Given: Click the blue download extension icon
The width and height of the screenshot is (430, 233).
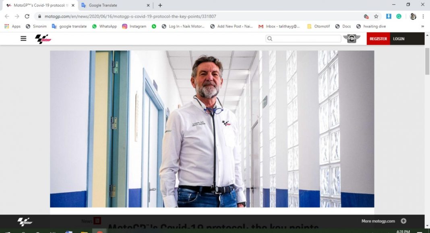Looking at the screenshot, I should point(389,16).
